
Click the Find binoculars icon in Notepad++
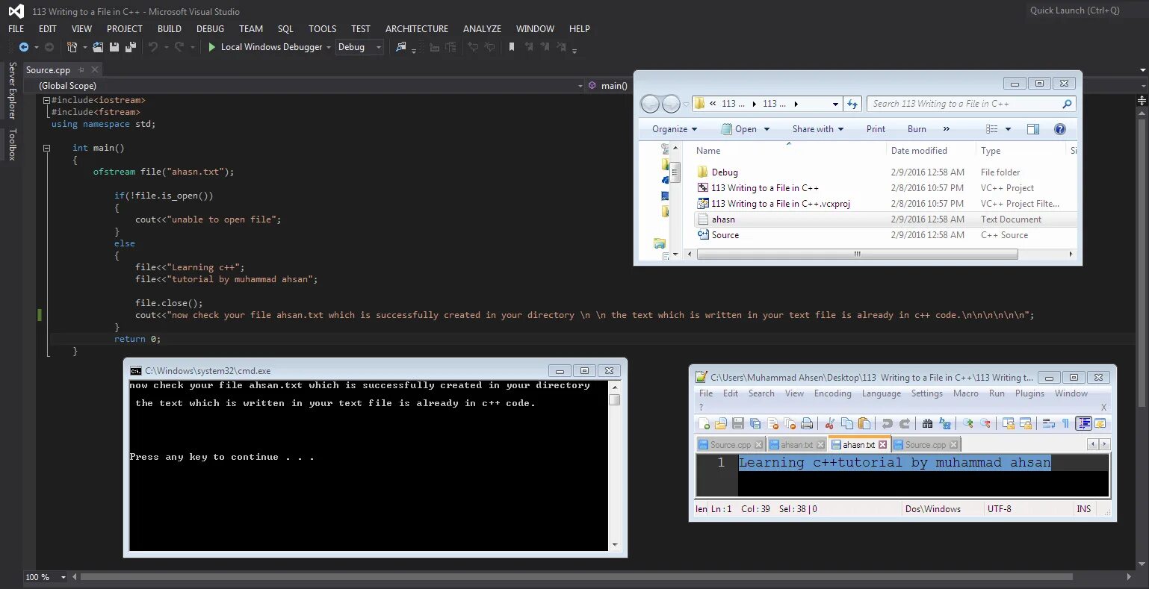click(x=928, y=424)
